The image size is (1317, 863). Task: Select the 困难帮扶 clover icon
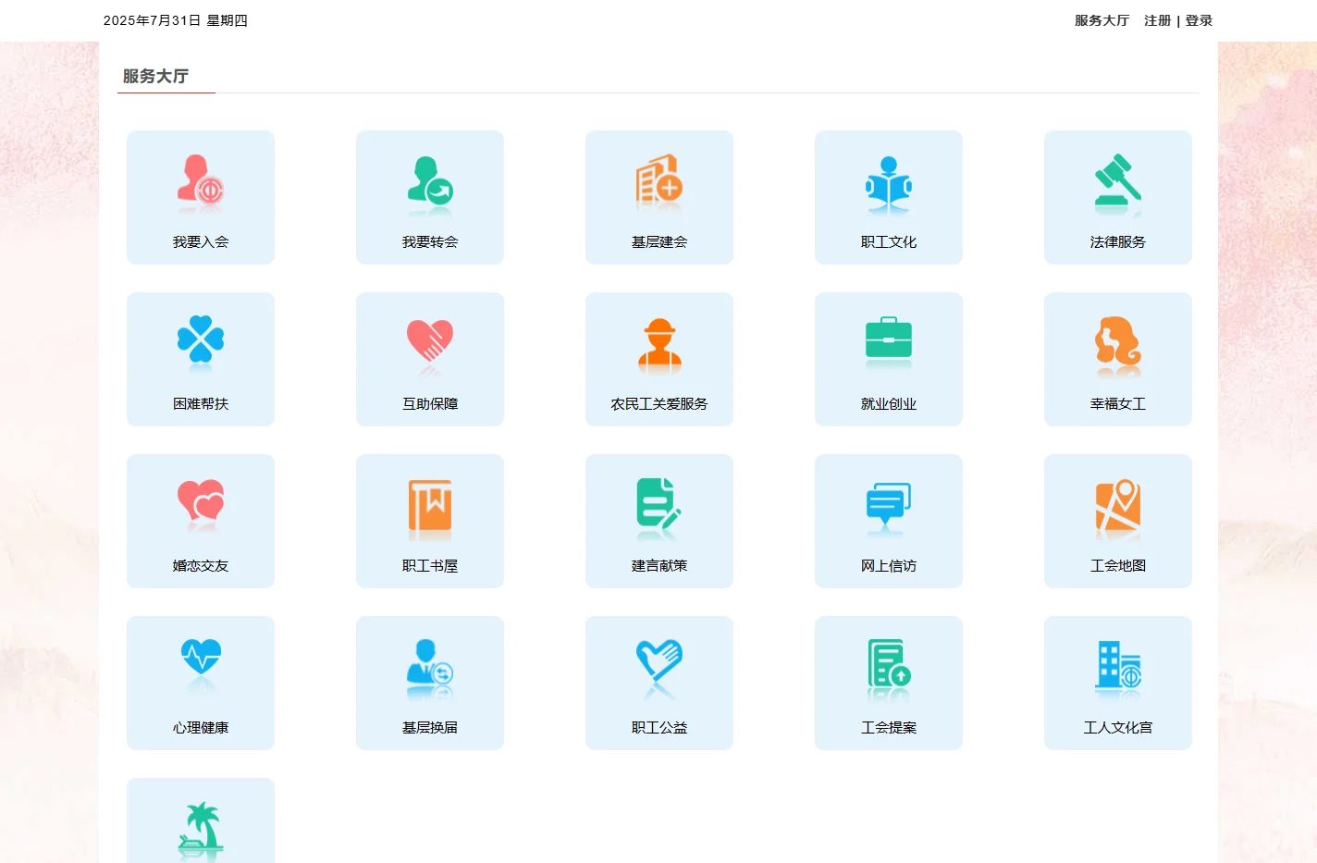pyautogui.click(x=201, y=343)
